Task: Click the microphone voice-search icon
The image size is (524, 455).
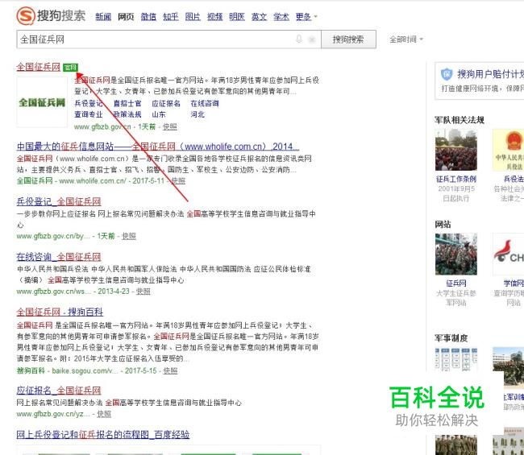Action: pos(299,39)
